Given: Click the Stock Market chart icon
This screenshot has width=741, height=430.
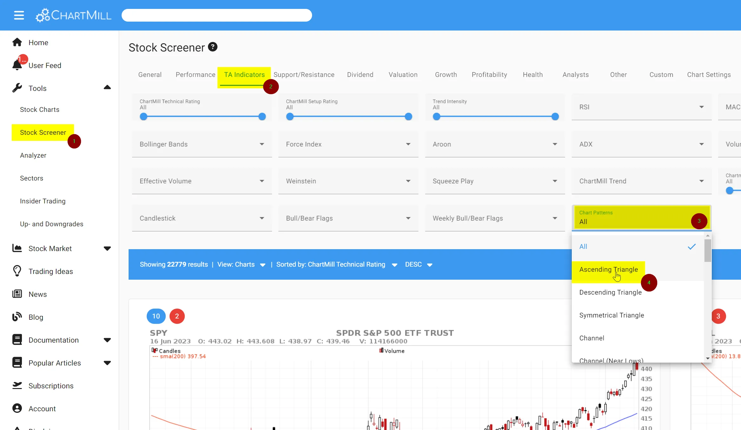Looking at the screenshot, I should 17,248.
